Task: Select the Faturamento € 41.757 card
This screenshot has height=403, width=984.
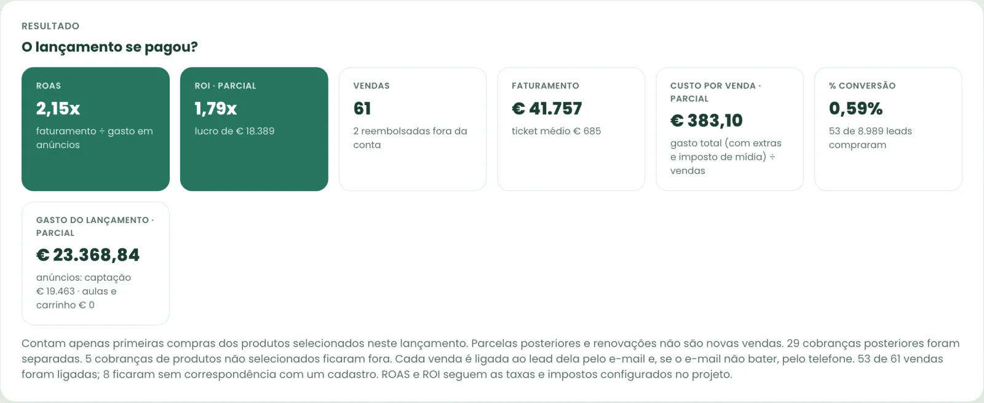Action: point(571,129)
